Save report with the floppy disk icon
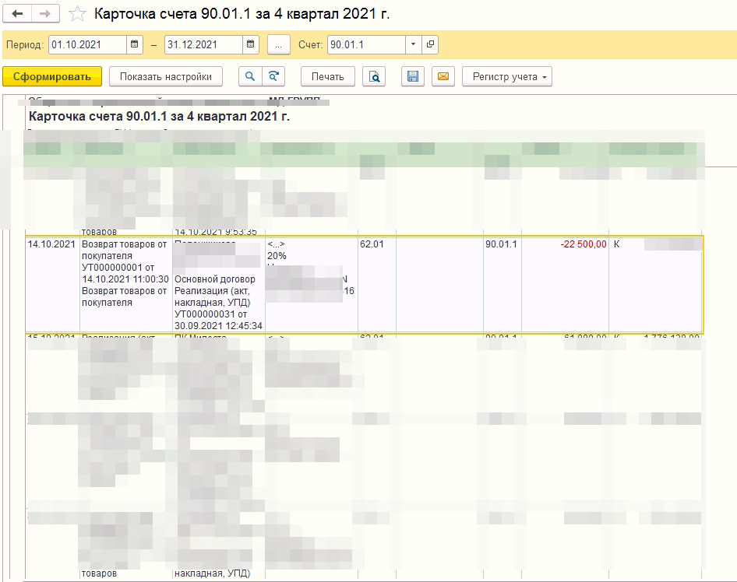The height and width of the screenshot is (582, 737). [413, 76]
